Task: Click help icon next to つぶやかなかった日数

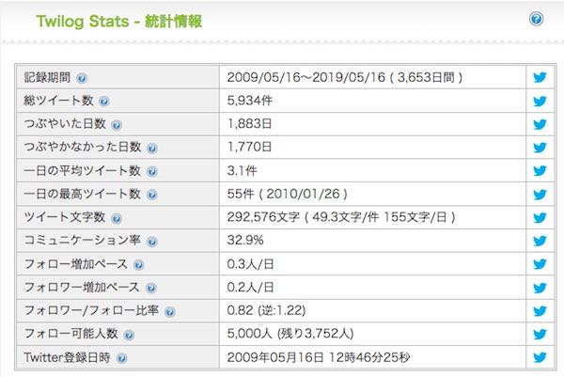Action: coord(152,148)
